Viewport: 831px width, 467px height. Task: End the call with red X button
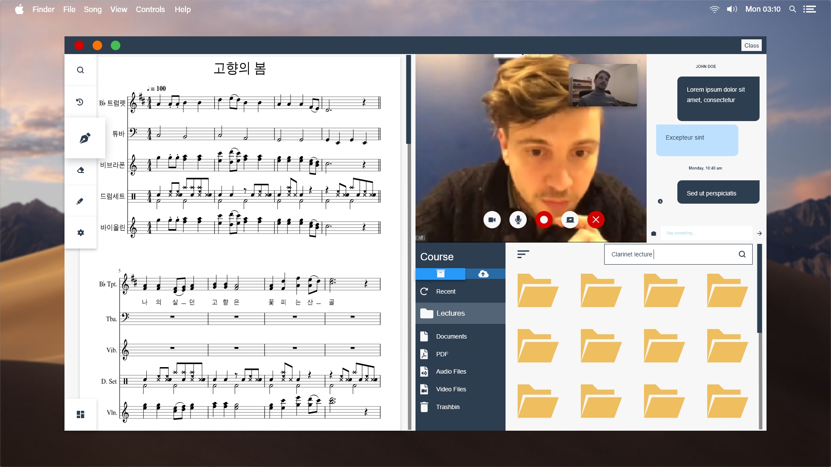[596, 220]
